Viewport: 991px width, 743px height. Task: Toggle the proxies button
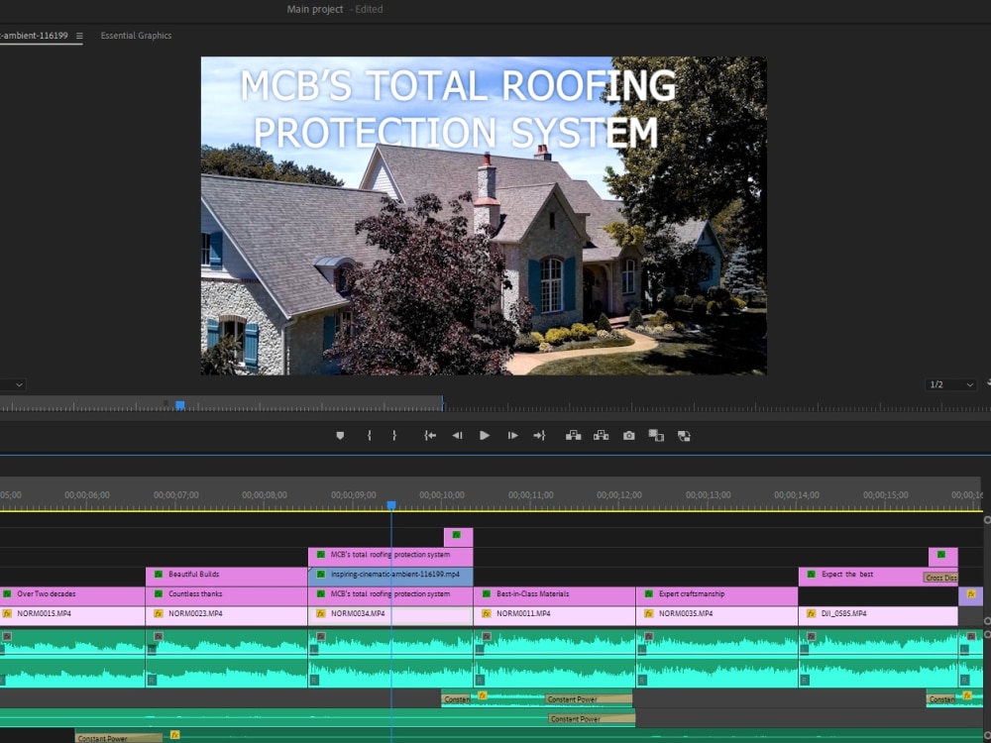684,435
